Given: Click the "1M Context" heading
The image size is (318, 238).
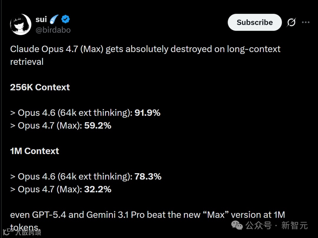Looking at the screenshot, I should tap(34, 151).
